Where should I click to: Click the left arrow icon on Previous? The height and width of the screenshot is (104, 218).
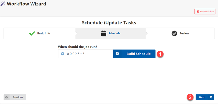point(7,97)
